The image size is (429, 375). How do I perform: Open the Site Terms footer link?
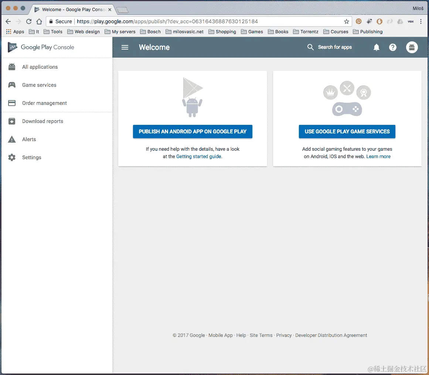coord(261,335)
